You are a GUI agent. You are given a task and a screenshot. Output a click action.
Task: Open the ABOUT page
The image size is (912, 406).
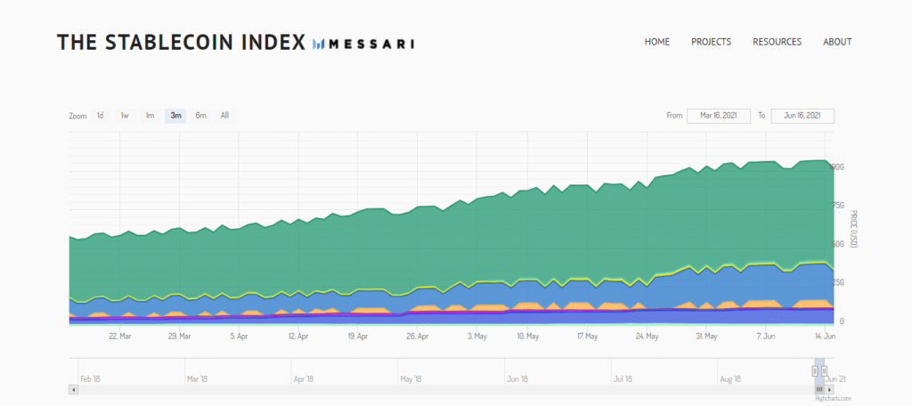(x=837, y=42)
